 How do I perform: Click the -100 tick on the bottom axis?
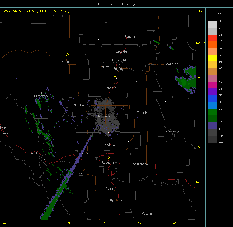pos(34,223)
